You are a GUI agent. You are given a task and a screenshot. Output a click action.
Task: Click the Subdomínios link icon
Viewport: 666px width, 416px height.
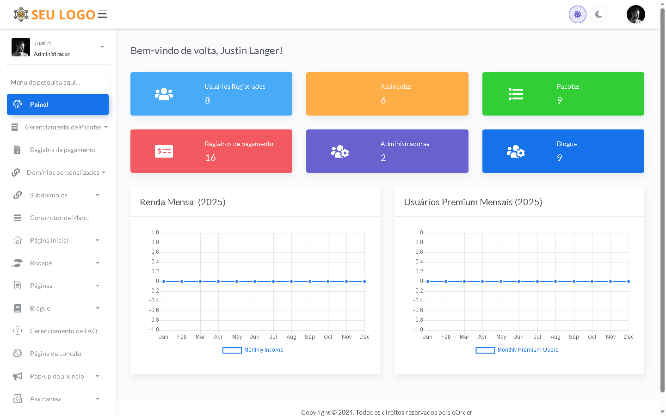pos(18,195)
